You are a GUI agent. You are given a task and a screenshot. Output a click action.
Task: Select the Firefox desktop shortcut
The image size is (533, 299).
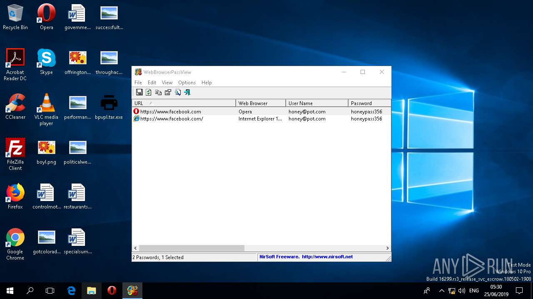tap(15, 196)
